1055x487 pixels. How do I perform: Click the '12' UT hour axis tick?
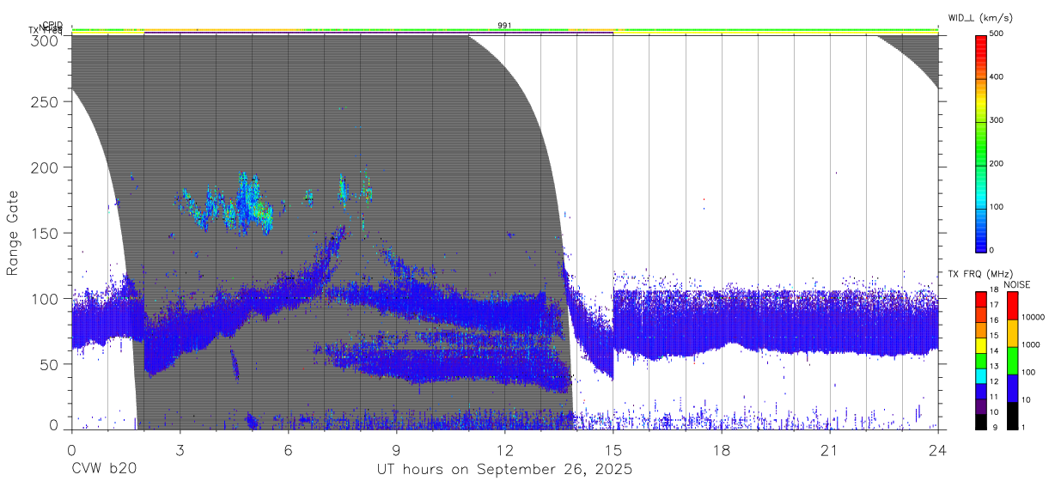tap(504, 449)
